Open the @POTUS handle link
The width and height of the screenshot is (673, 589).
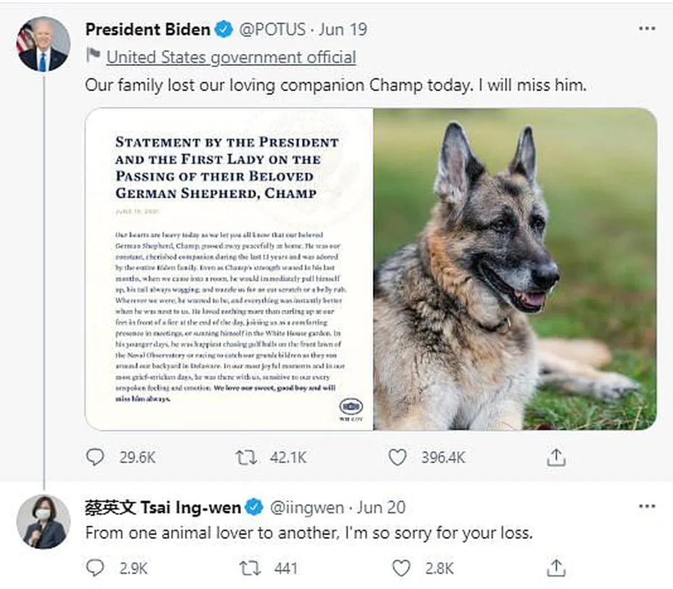pos(273,29)
